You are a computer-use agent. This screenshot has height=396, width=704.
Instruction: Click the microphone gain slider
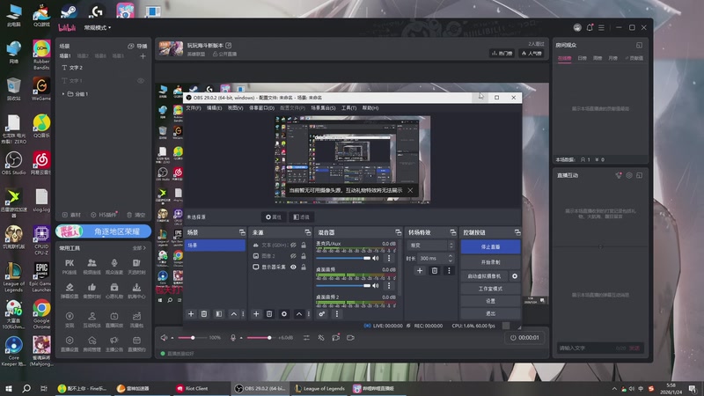click(260, 338)
